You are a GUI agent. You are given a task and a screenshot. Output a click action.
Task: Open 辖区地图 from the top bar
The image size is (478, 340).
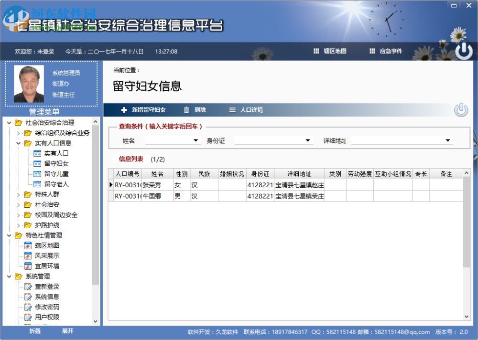pyautogui.click(x=336, y=51)
